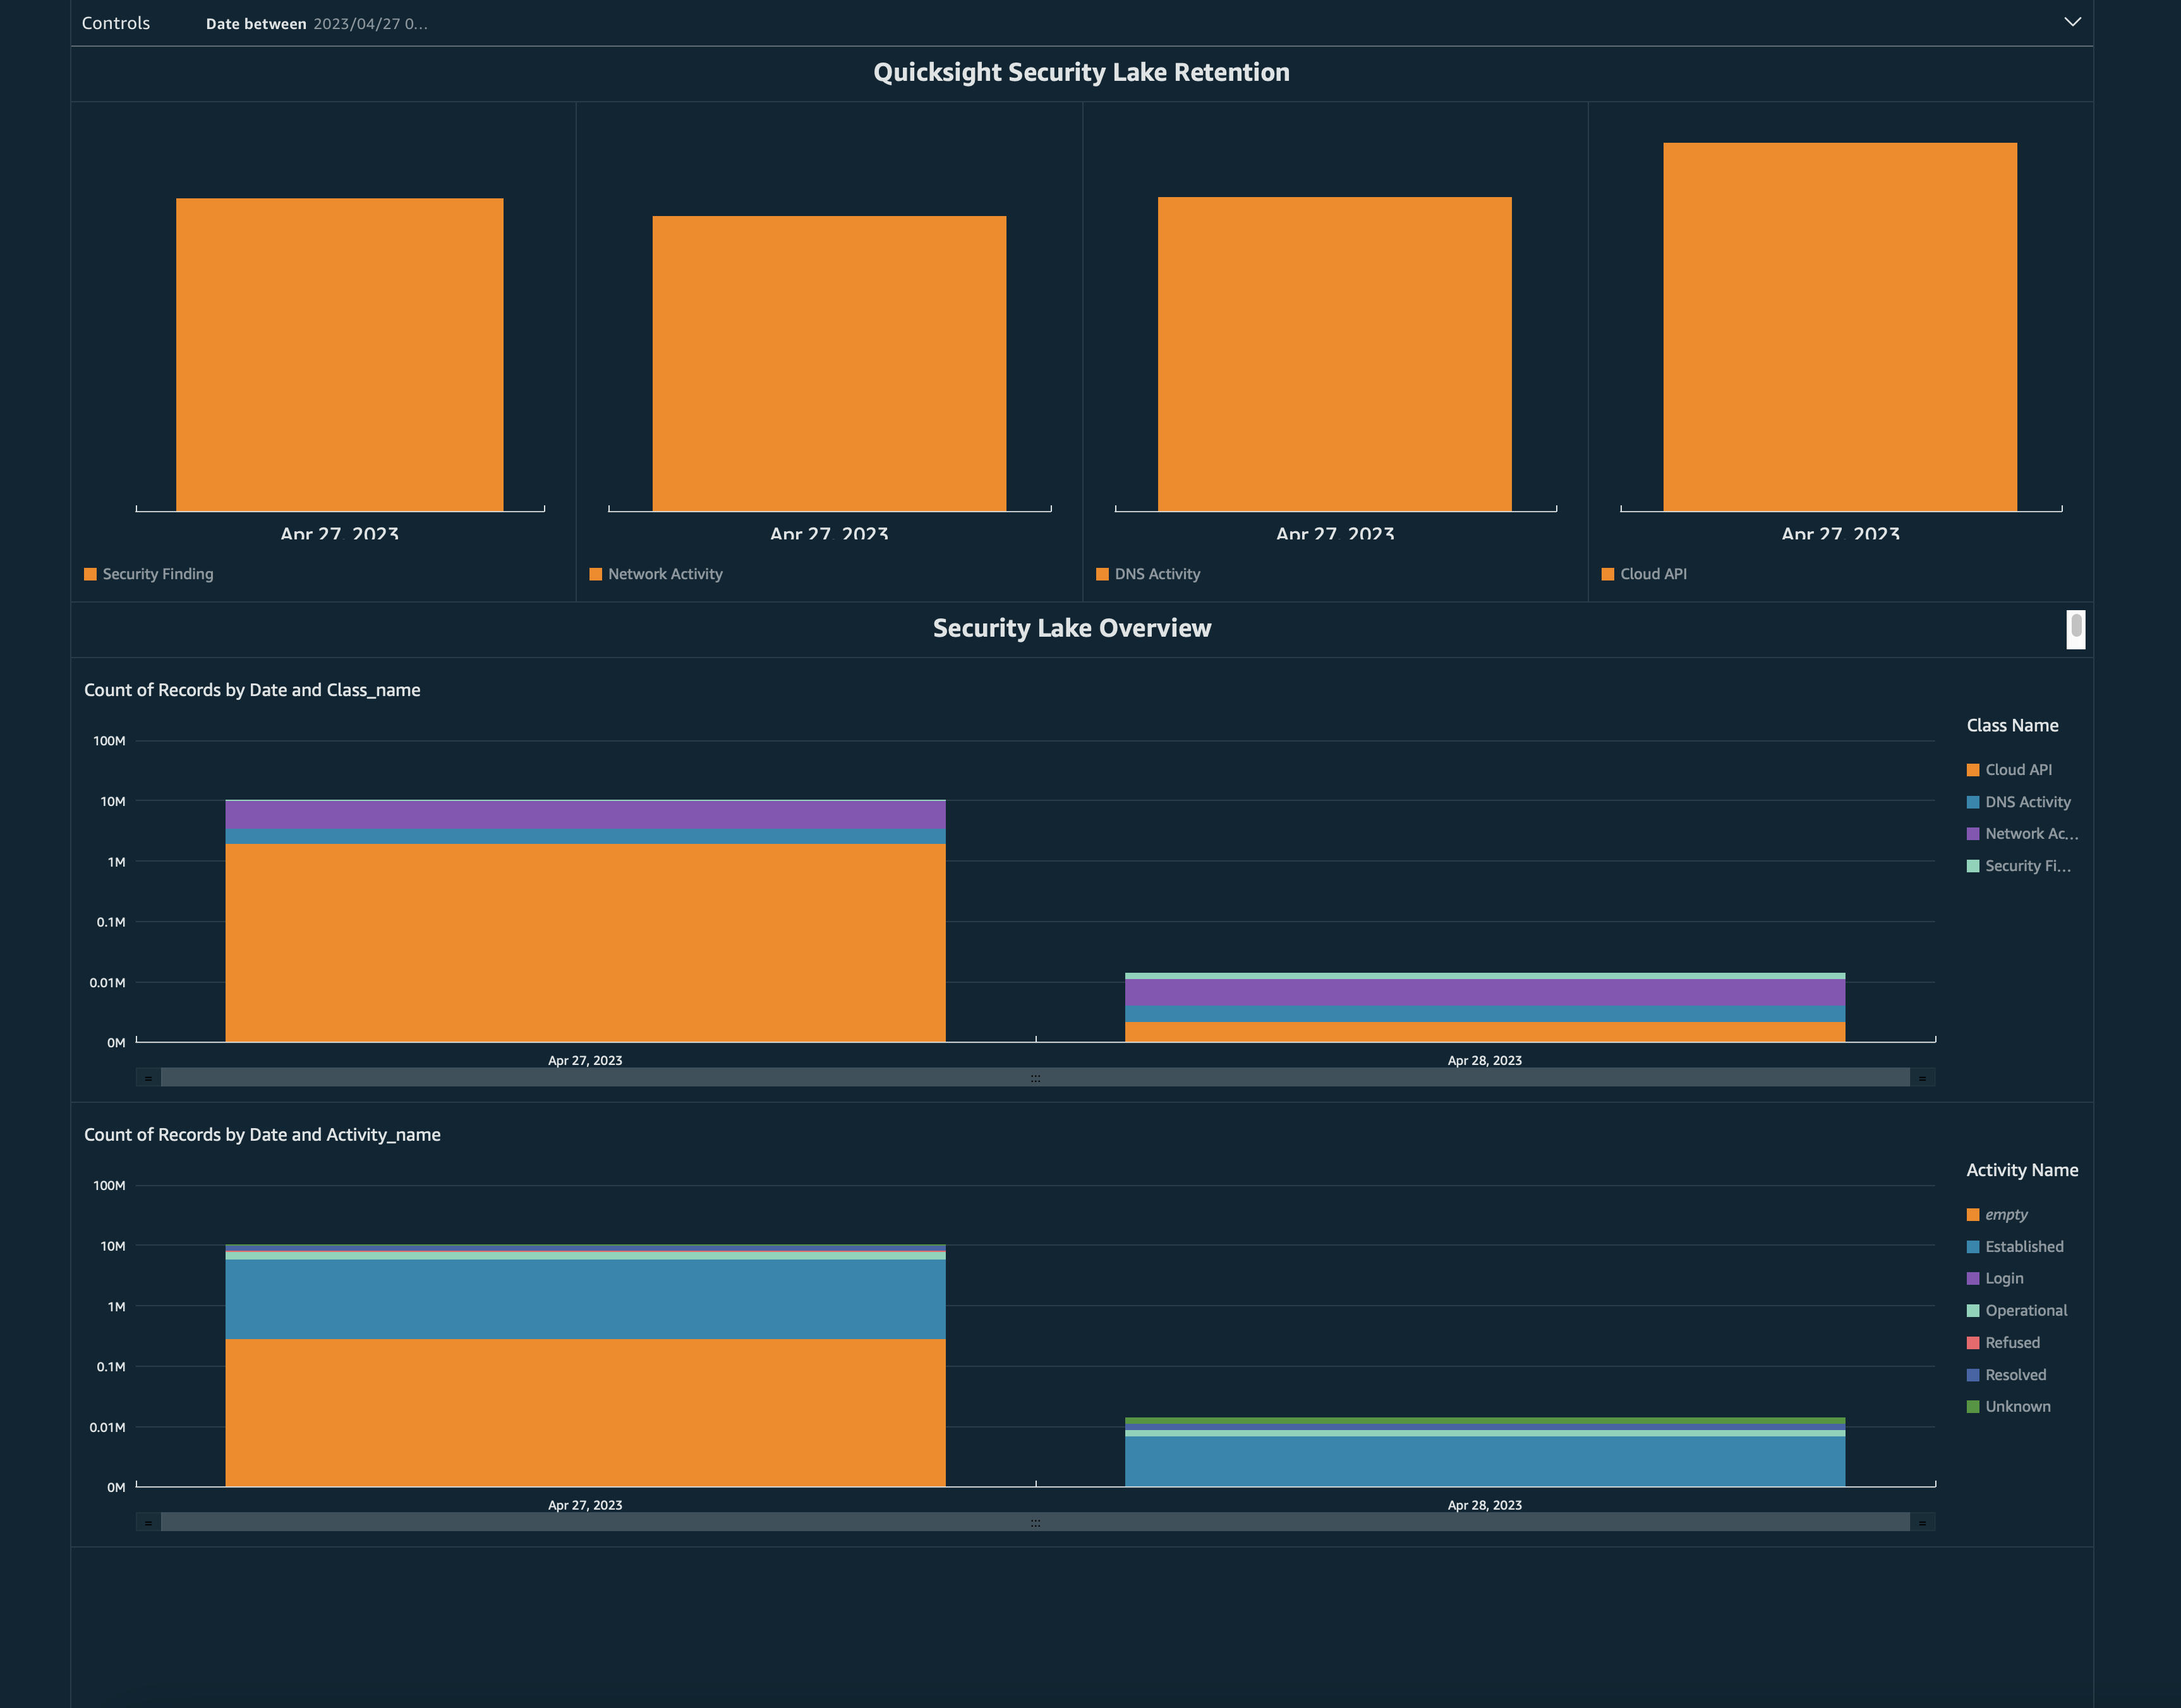Select the Security Finding retention bar
The width and height of the screenshot is (2181, 1708).
point(340,355)
